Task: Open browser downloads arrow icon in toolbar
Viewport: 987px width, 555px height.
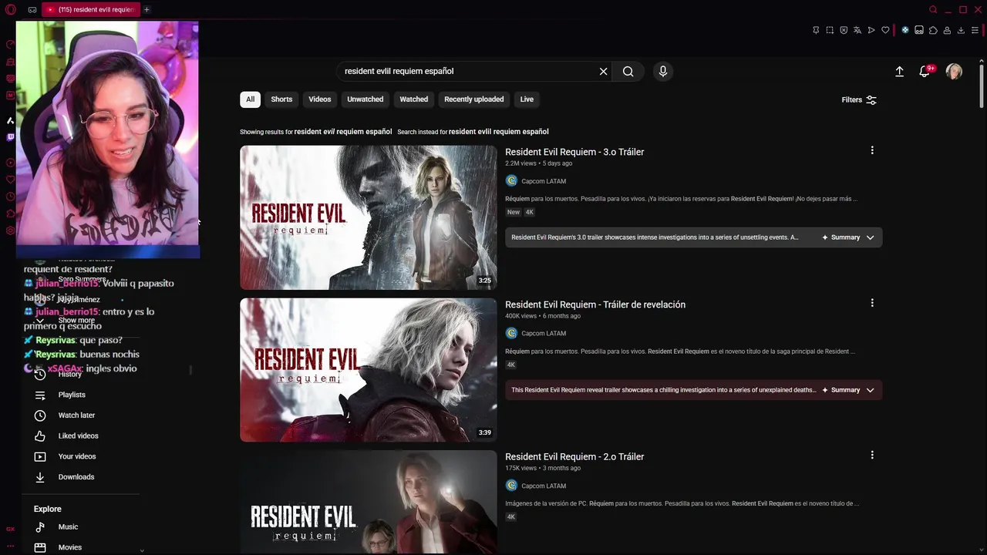Action: [961, 30]
